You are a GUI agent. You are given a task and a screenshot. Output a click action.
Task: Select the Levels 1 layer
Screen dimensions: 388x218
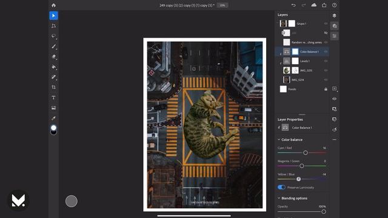[302, 61]
